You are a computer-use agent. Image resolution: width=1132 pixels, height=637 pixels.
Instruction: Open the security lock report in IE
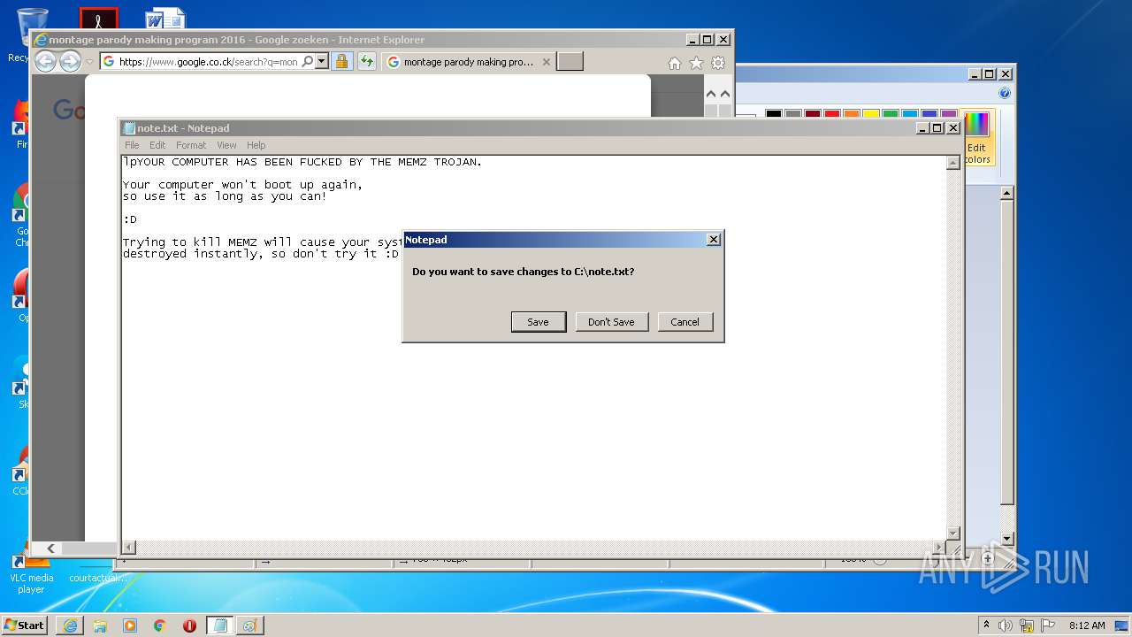coord(341,62)
